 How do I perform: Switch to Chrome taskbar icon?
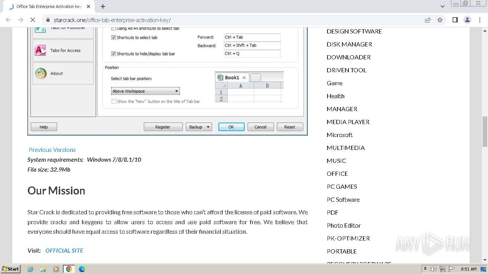click(69, 269)
